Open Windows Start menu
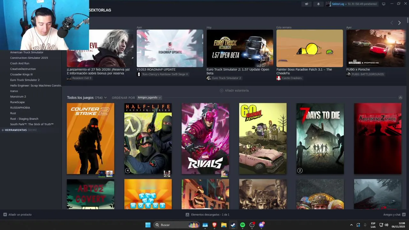 pos(148,225)
